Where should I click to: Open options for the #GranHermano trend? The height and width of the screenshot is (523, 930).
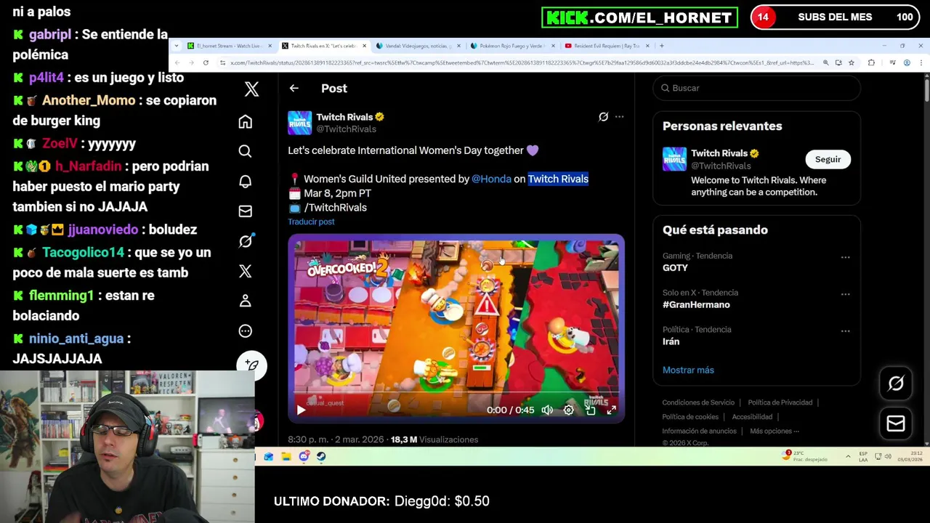click(x=845, y=294)
